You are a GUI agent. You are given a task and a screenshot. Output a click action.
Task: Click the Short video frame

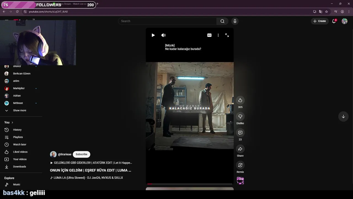click(x=190, y=106)
